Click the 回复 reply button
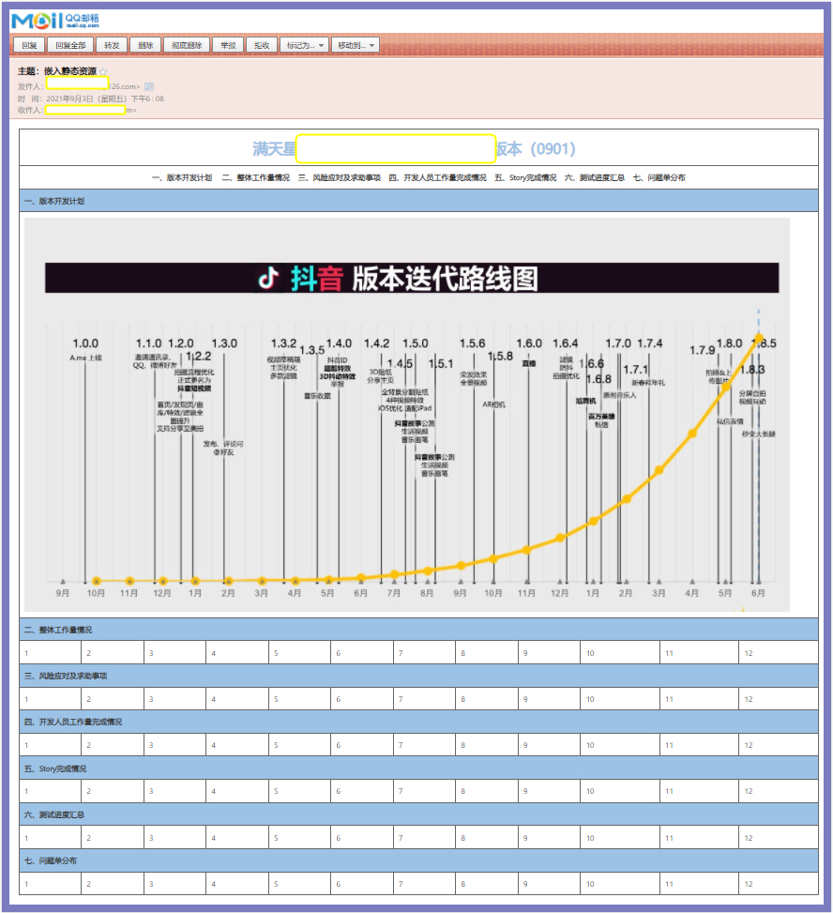 (29, 45)
